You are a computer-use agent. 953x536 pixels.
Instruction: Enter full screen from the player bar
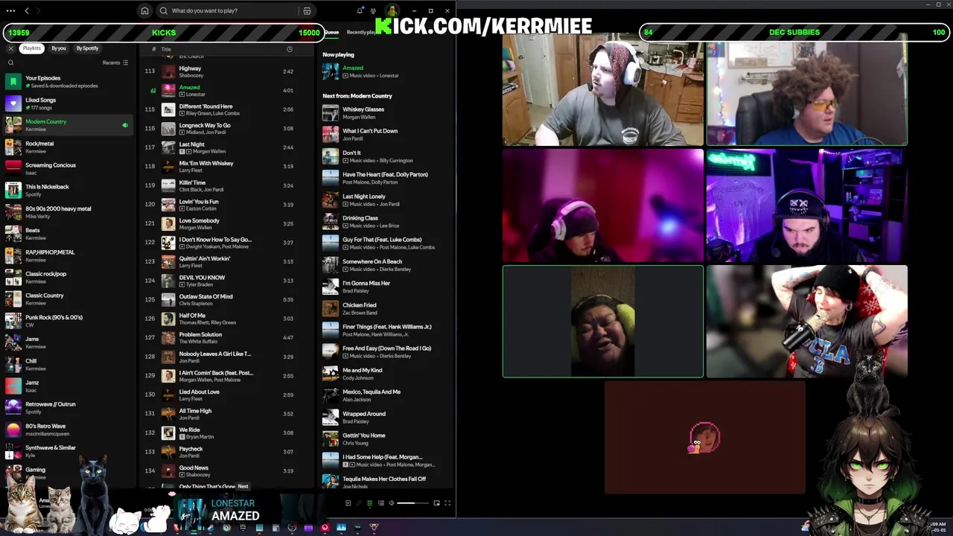pos(447,503)
